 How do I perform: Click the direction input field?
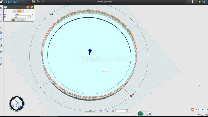21,17
